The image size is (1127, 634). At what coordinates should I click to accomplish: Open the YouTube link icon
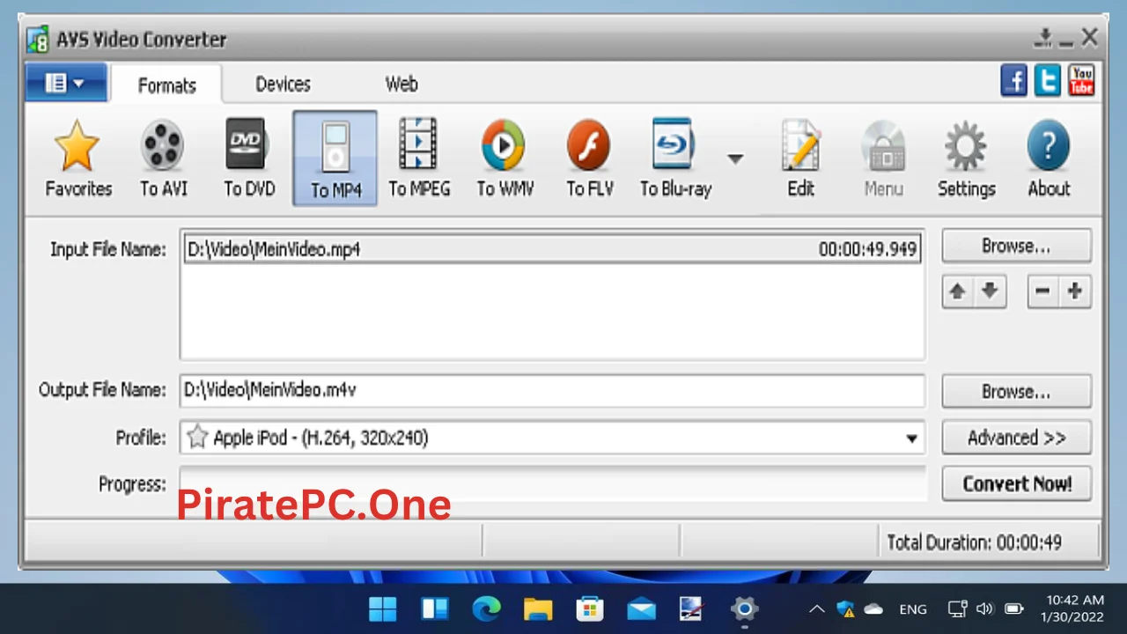click(1080, 81)
